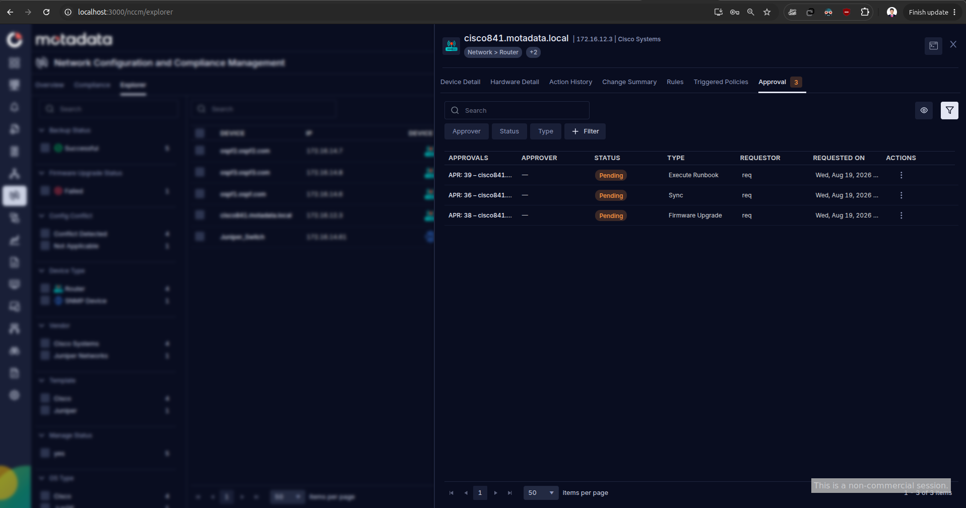Click the Motadata logo in sidebar
Image resolution: width=966 pixels, height=508 pixels.
click(15, 39)
